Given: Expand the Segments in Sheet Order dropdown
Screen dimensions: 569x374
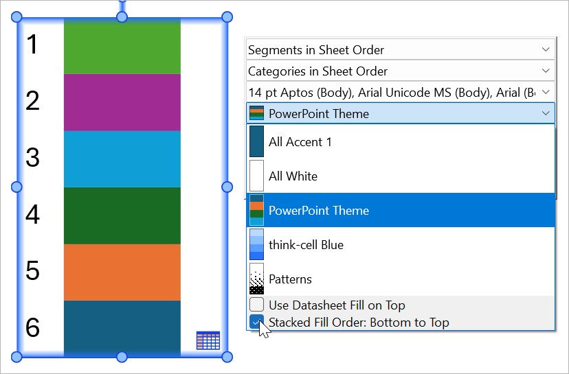Looking at the screenshot, I should pos(545,49).
